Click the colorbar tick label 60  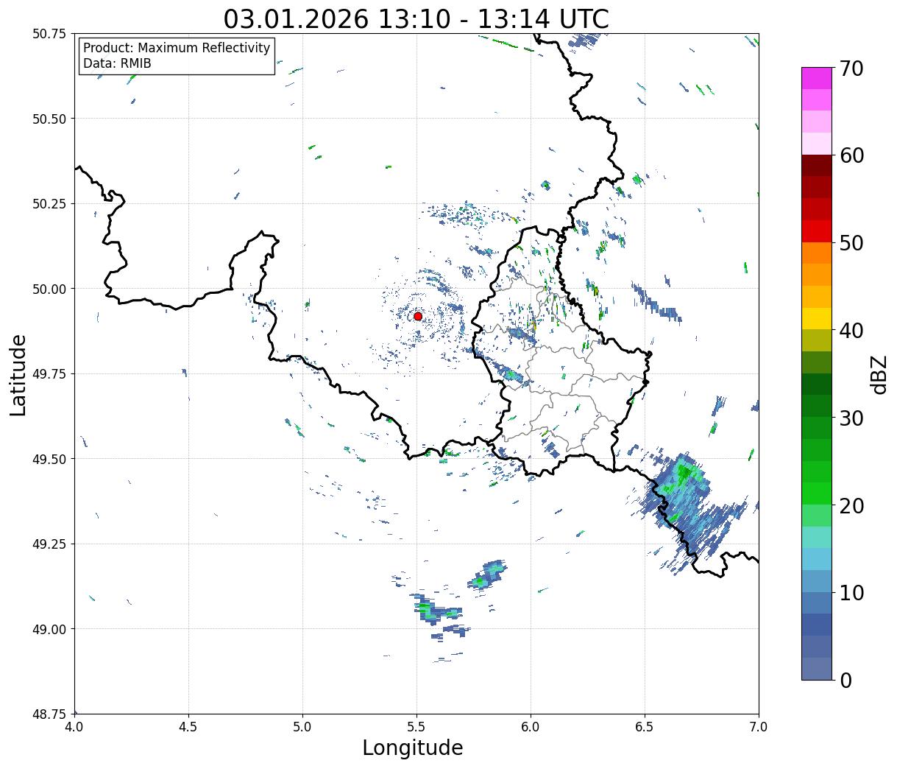pyautogui.click(x=851, y=155)
